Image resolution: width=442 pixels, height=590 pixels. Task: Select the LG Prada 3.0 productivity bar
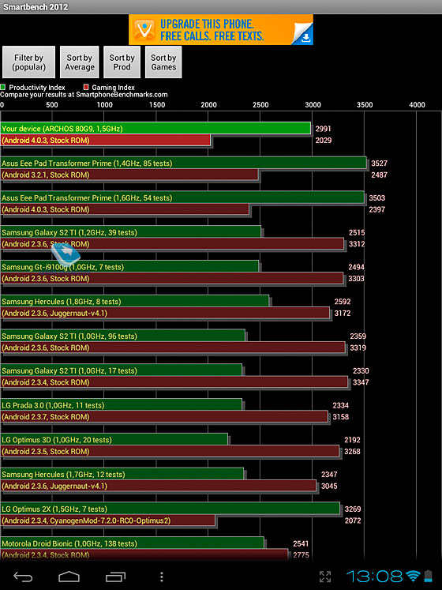point(121,406)
